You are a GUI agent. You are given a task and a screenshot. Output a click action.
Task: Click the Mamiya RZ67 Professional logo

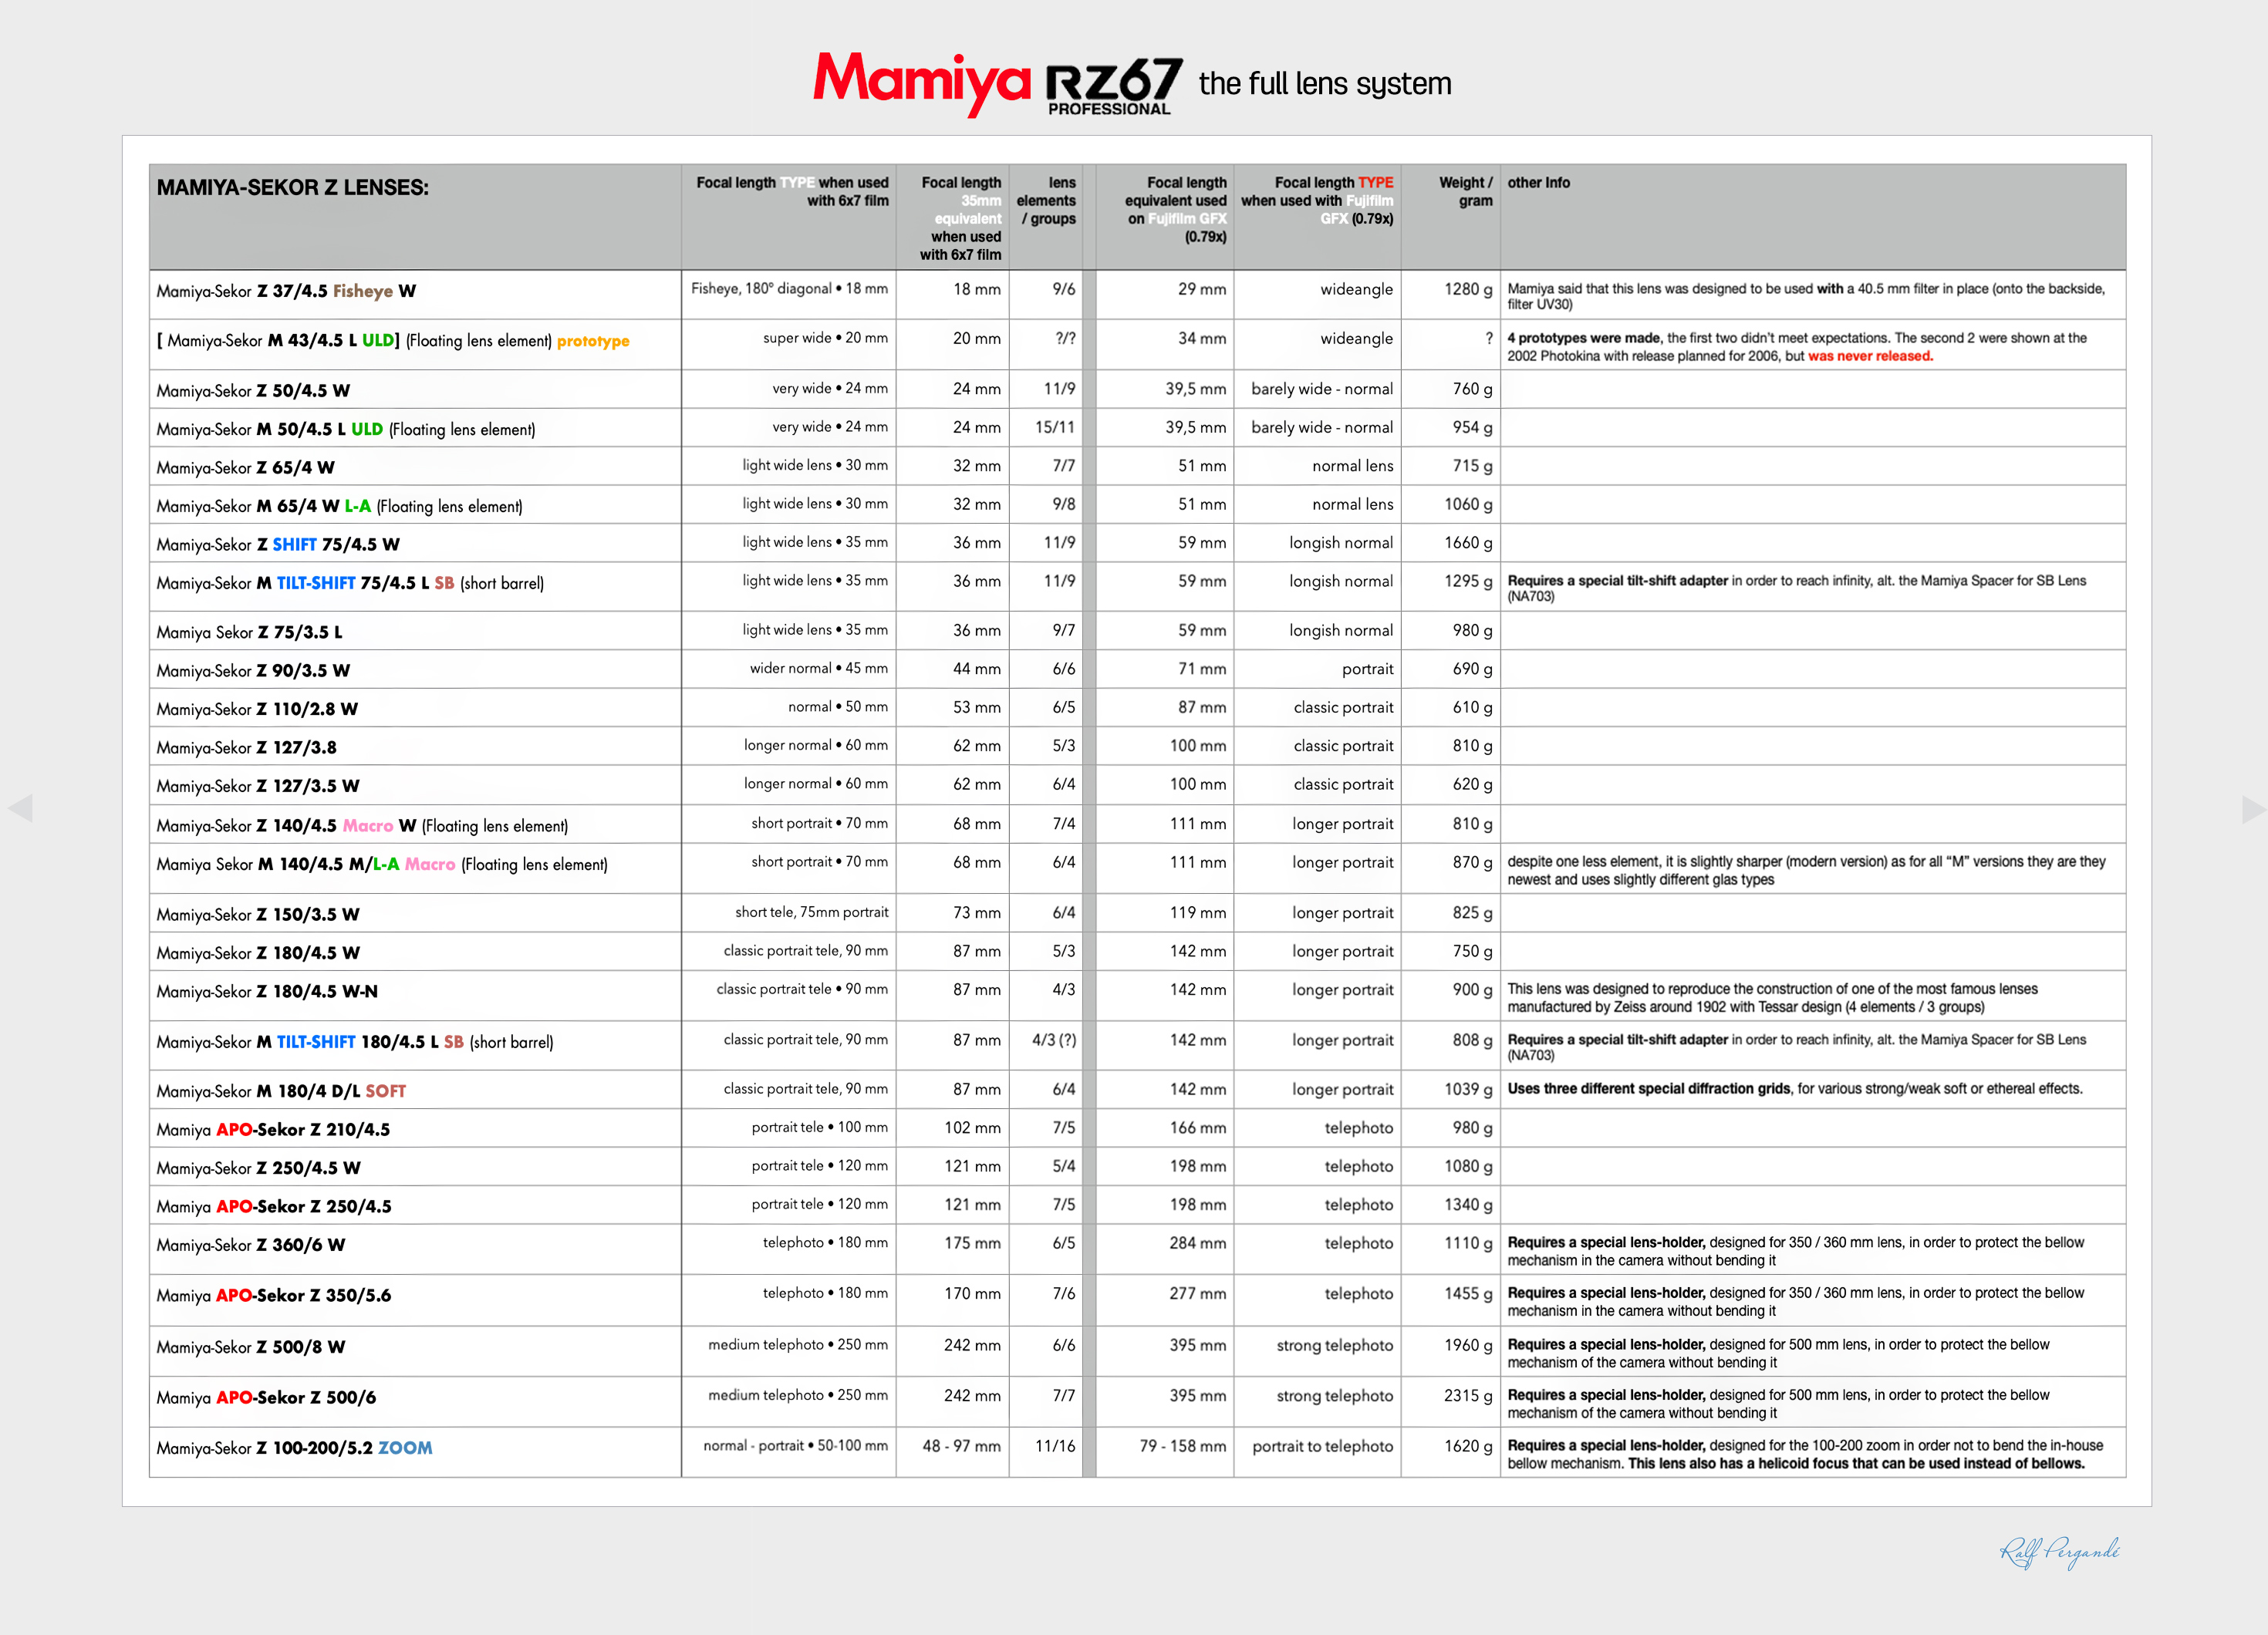(997, 84)
